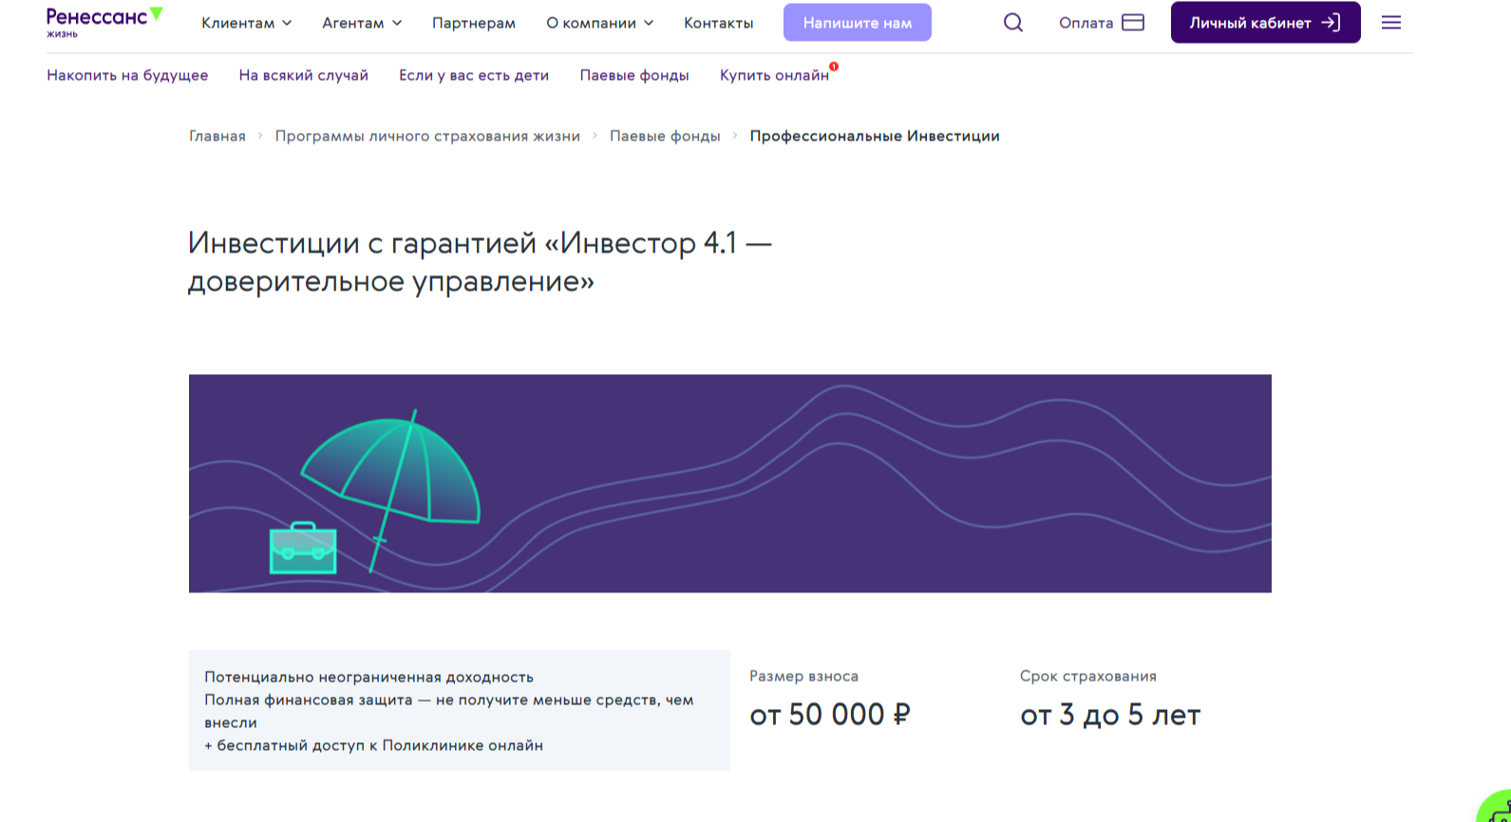
Task: Open the search magnifier icon
Action: click(x=1013, y=23)
